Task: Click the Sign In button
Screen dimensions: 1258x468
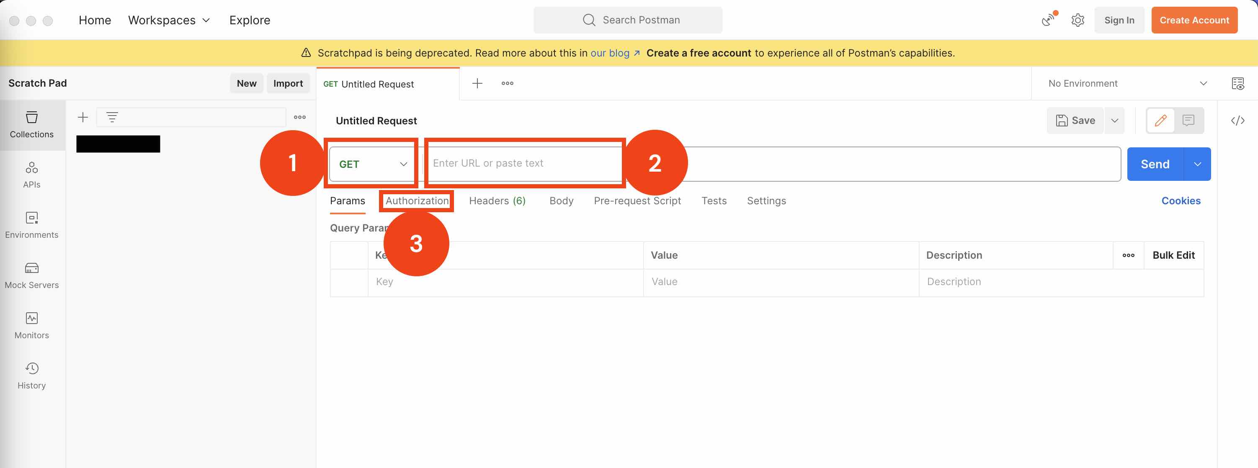Action: click(x=1119, y=20)
